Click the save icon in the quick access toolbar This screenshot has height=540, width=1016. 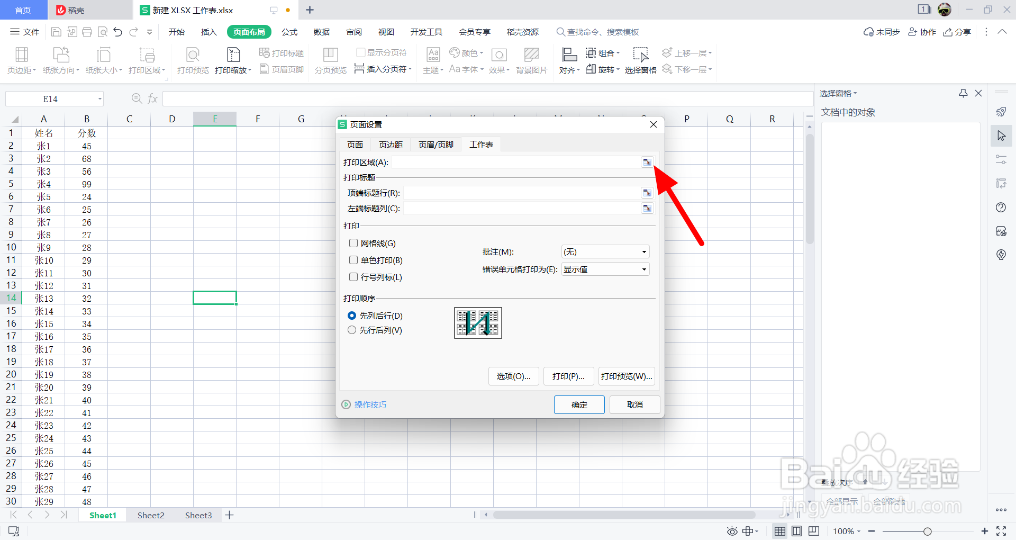click(56, 32)
